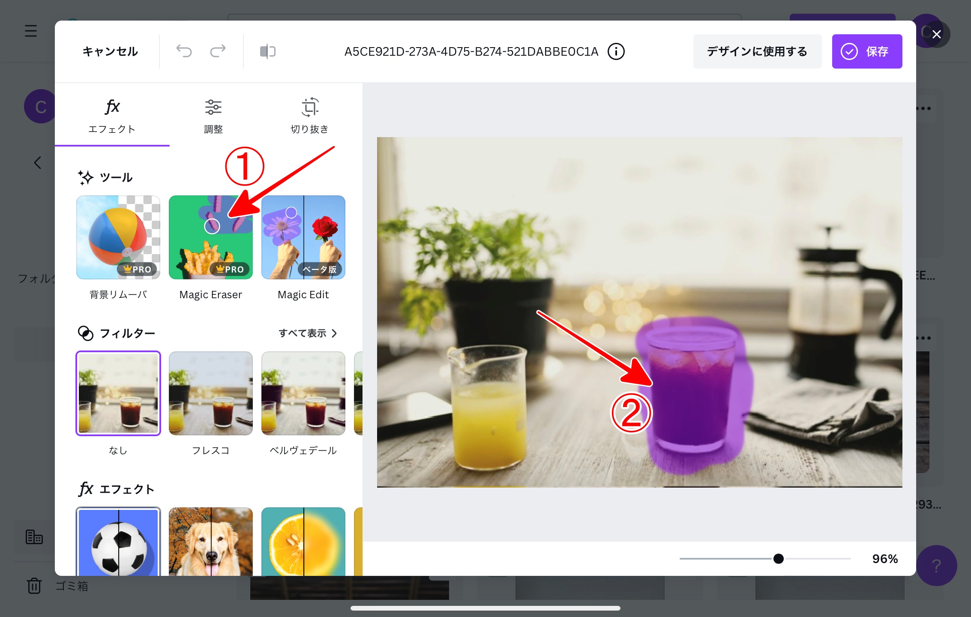Screen dimensions: 971x617
Task: Select the lemon slice effect thumbnail
Action: tap(303, 542)
